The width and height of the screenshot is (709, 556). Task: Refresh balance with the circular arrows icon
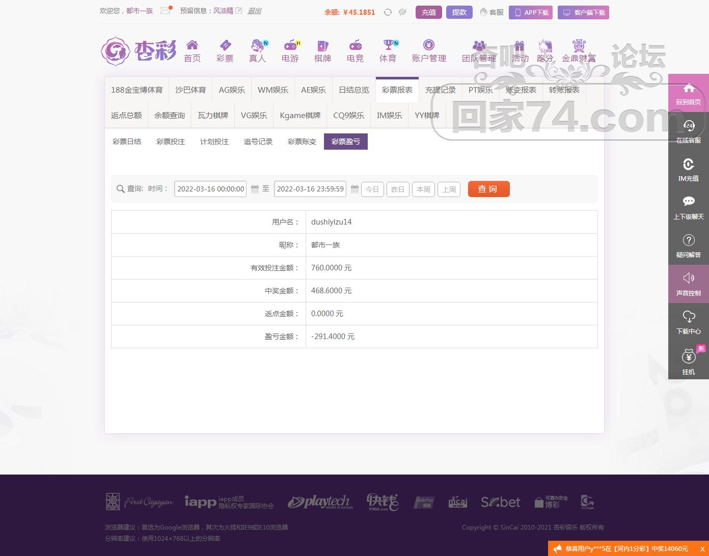[388, 12]
